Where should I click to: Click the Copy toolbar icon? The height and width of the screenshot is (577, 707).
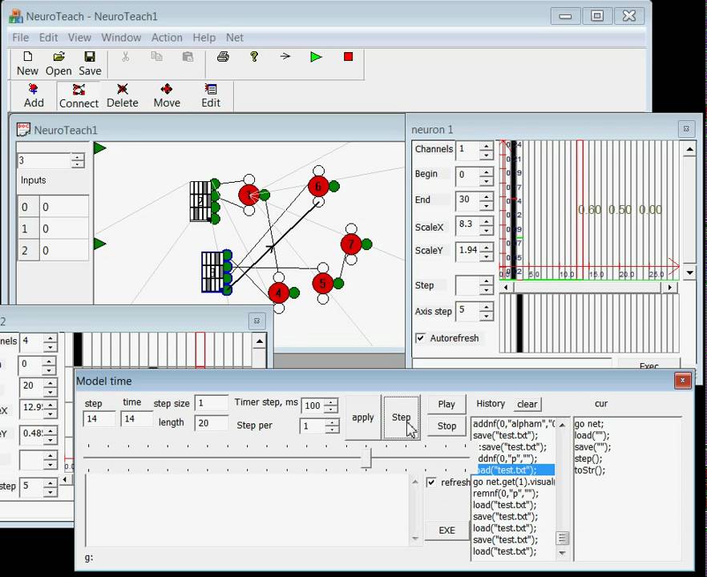point(156,56)
